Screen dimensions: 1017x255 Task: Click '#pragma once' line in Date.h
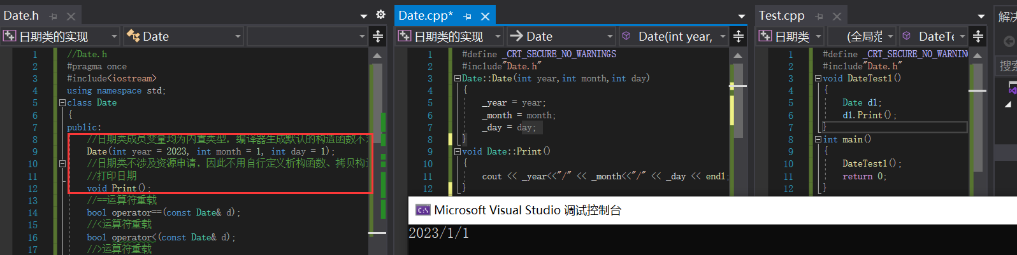click(97, 66)
